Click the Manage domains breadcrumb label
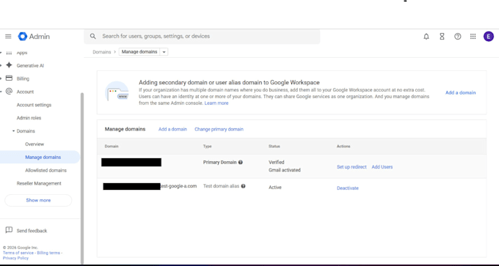Viewport: 499px width, 266px height. tap(139, 52)
